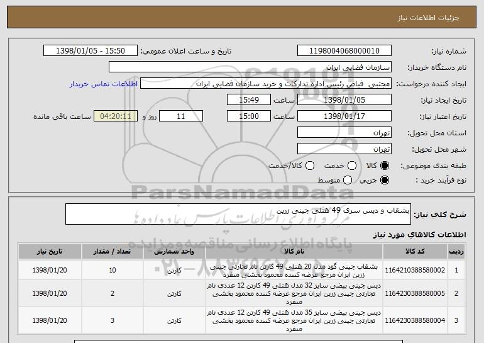
Task: Open اطلاعات تماس خریدار link
Action: tap(104, 84)
